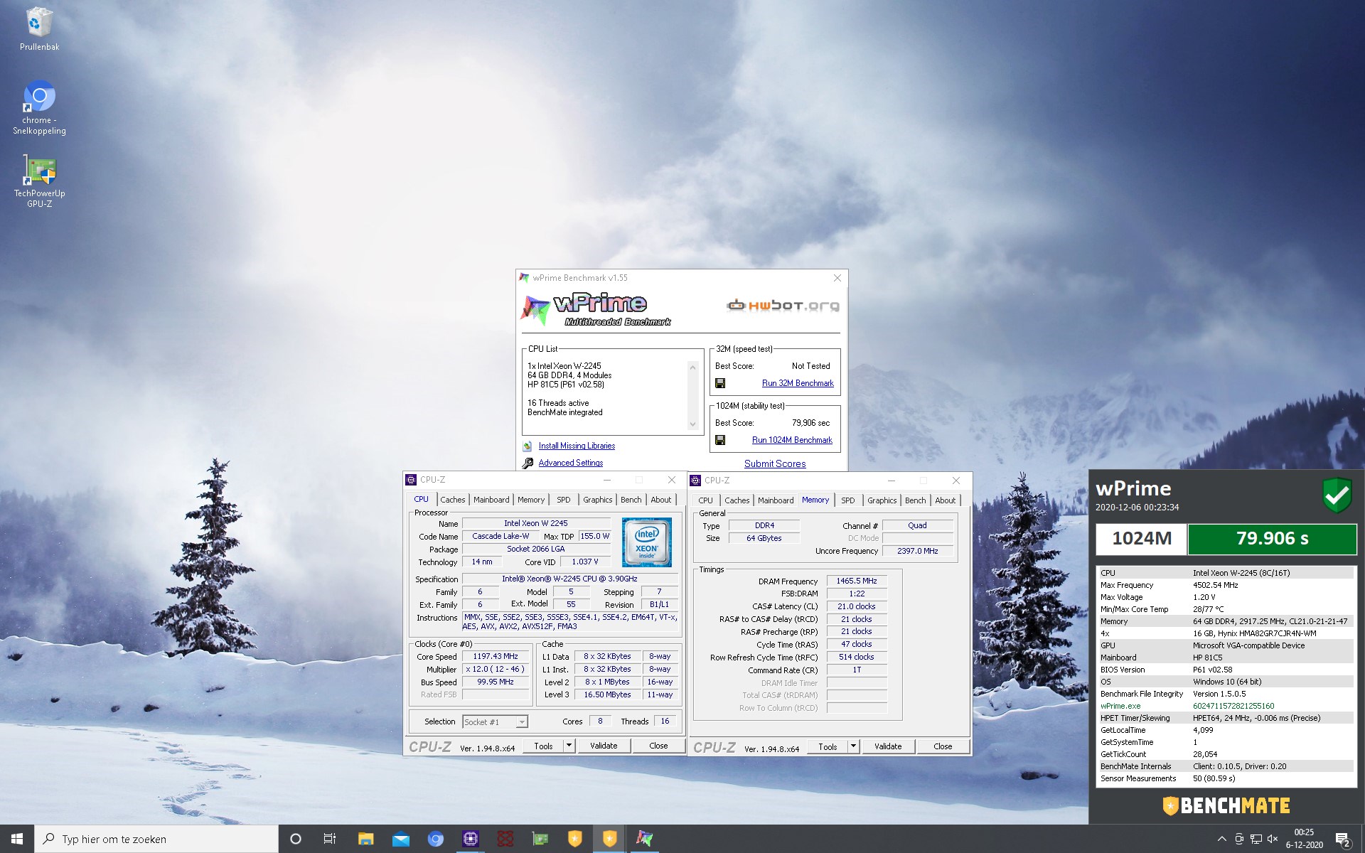The height and width of the screenshot is (853, 1365).
Task: Click the taskbar search box
Action: coord(156,839)
